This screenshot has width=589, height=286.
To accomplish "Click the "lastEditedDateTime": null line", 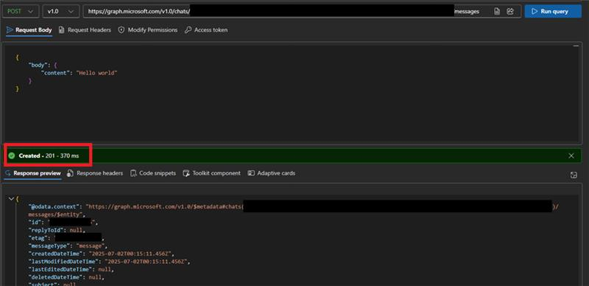I will 71,270.
